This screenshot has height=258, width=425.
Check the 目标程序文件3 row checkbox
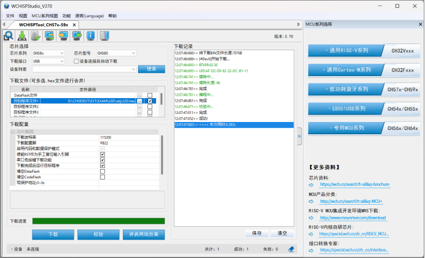(150, 112)
